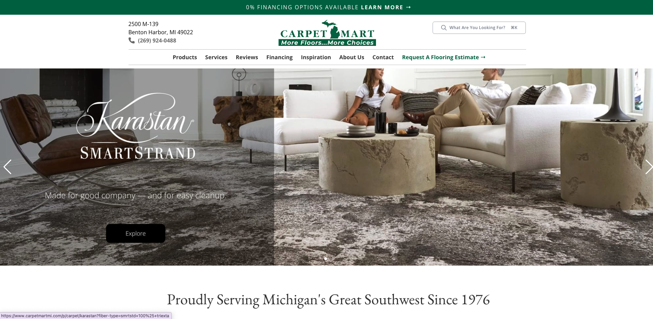
Task: Open the Services menu
Action: coord(216,57)
